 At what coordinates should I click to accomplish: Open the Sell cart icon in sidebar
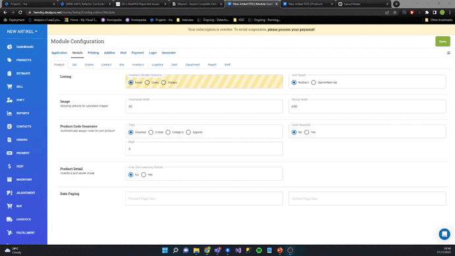coord(10,86)
